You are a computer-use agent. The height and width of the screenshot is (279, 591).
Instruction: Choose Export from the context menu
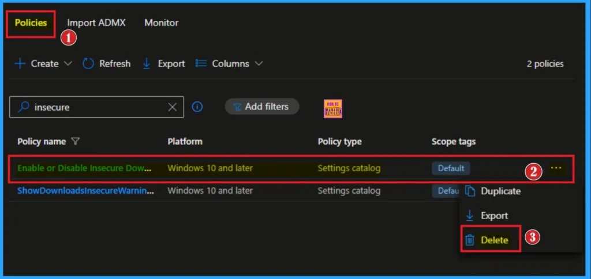click(x=494, y=216)
